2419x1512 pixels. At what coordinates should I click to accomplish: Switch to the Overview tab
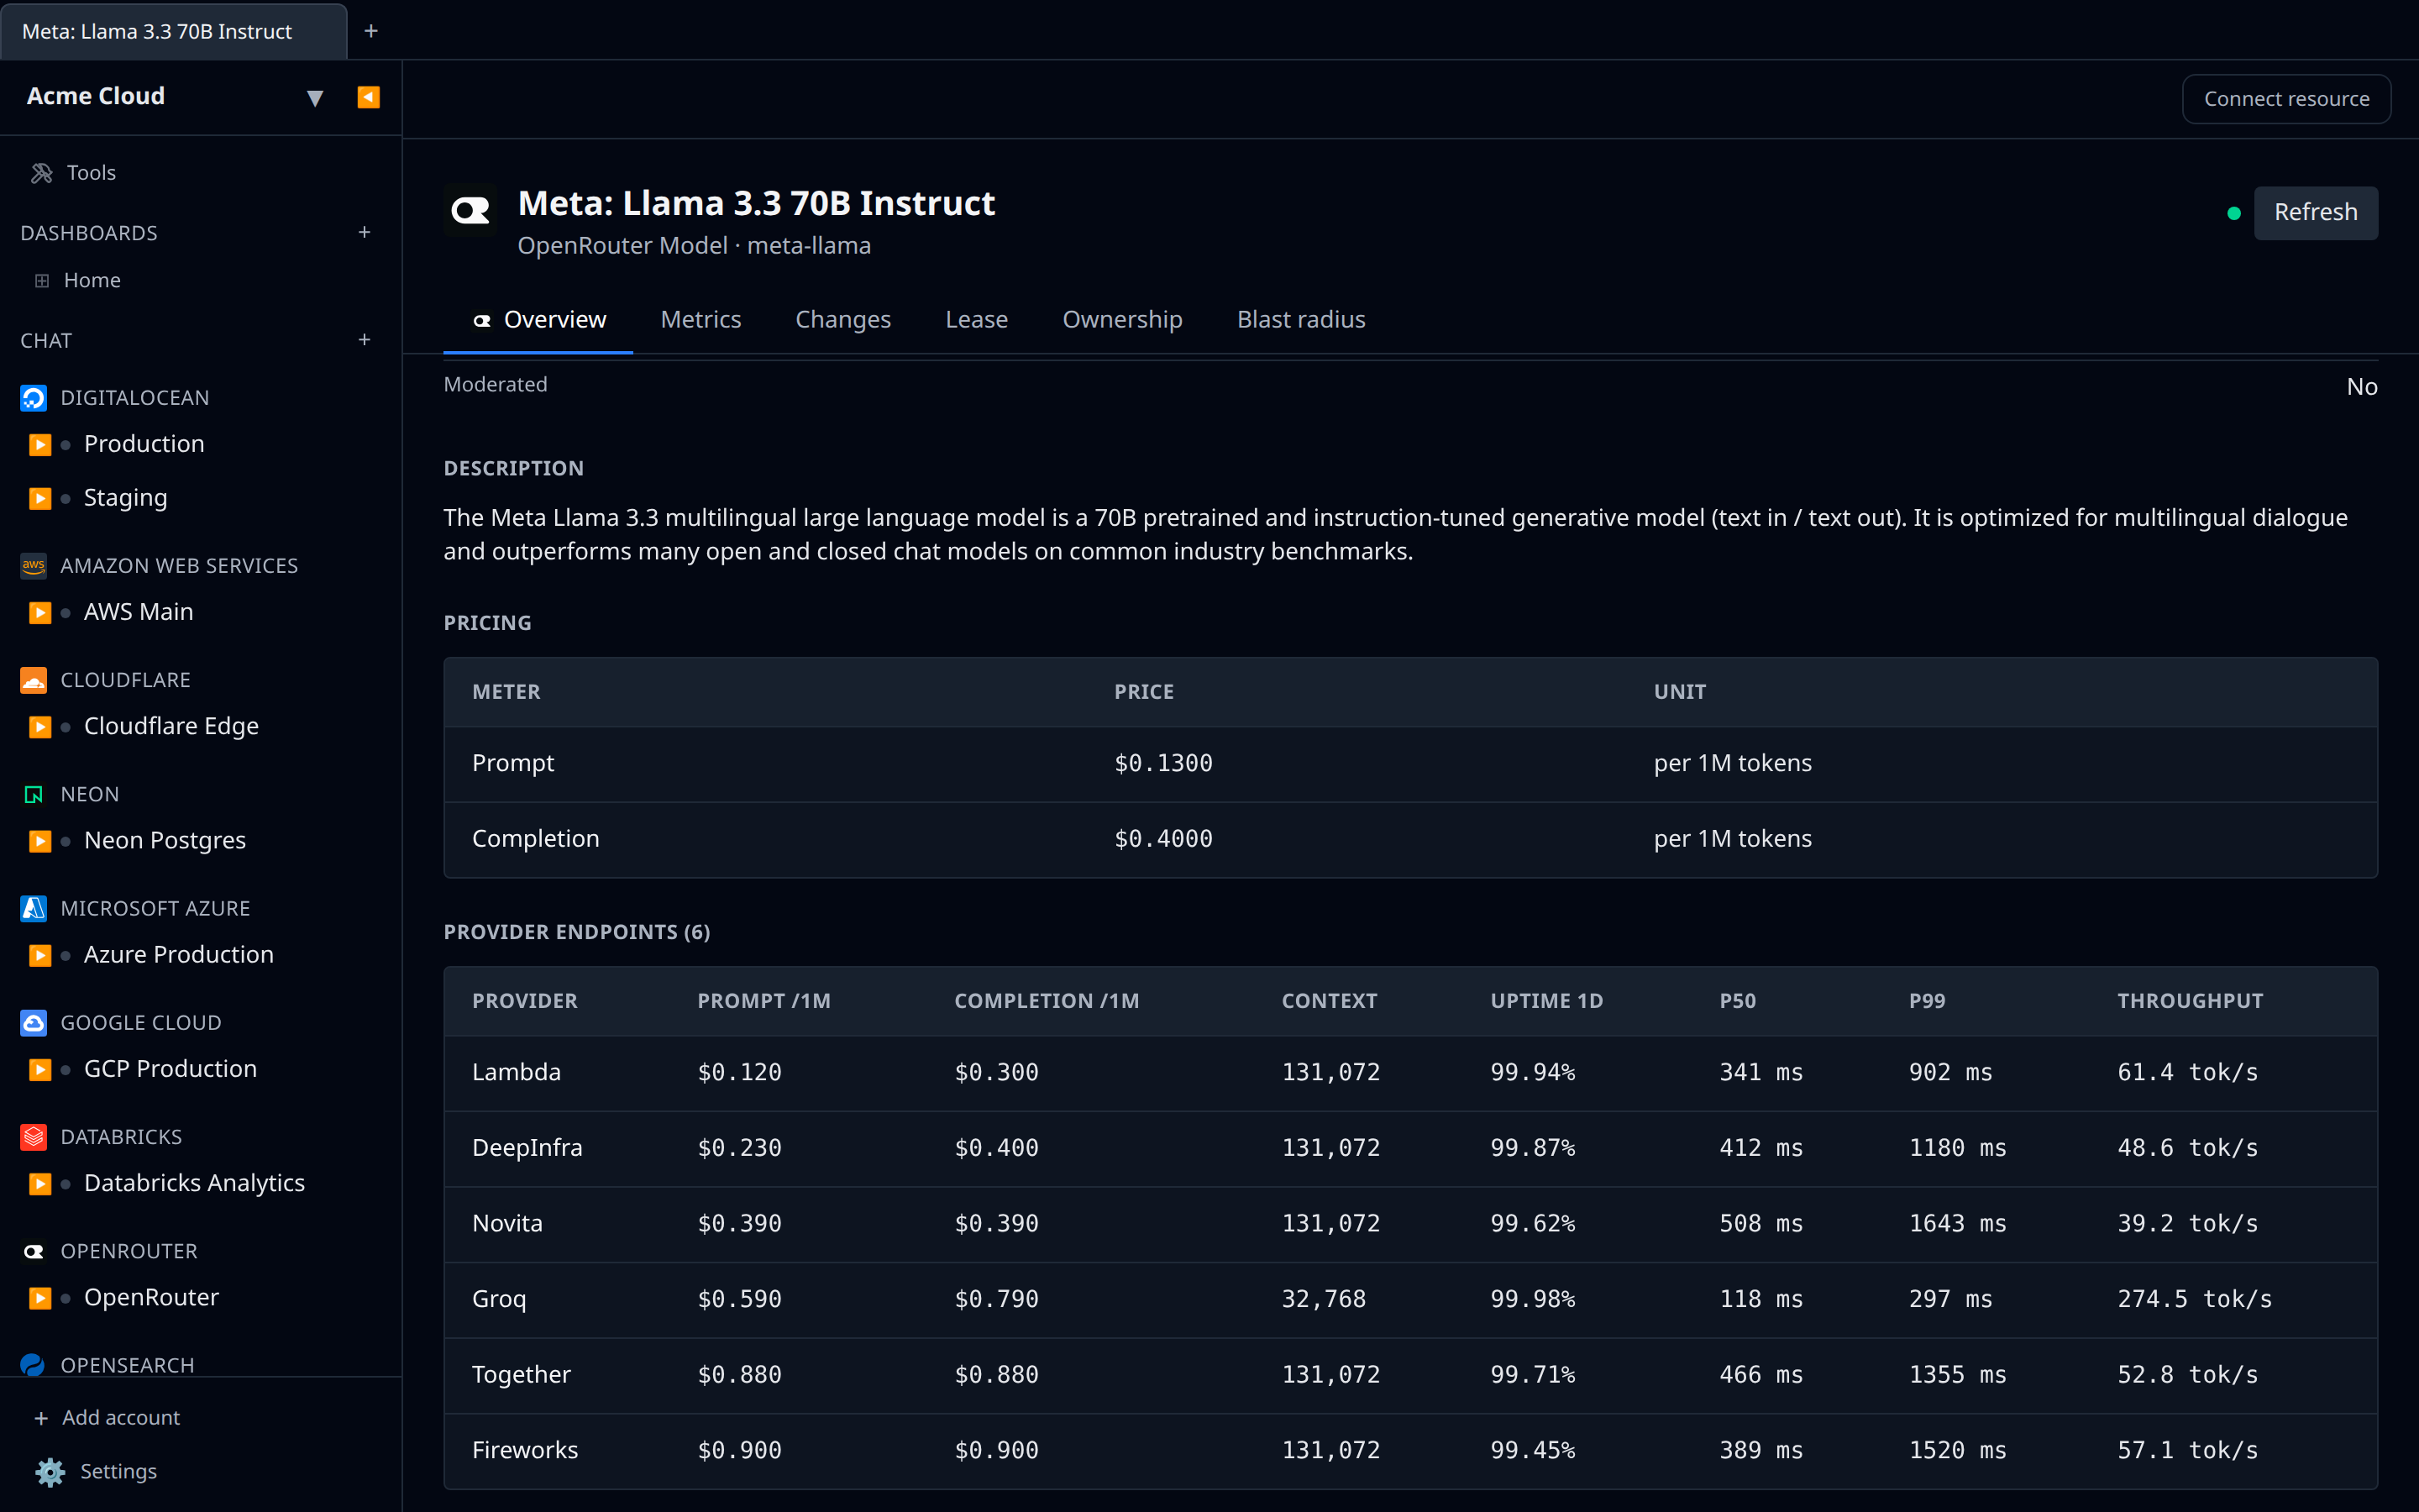pos(538,319)
